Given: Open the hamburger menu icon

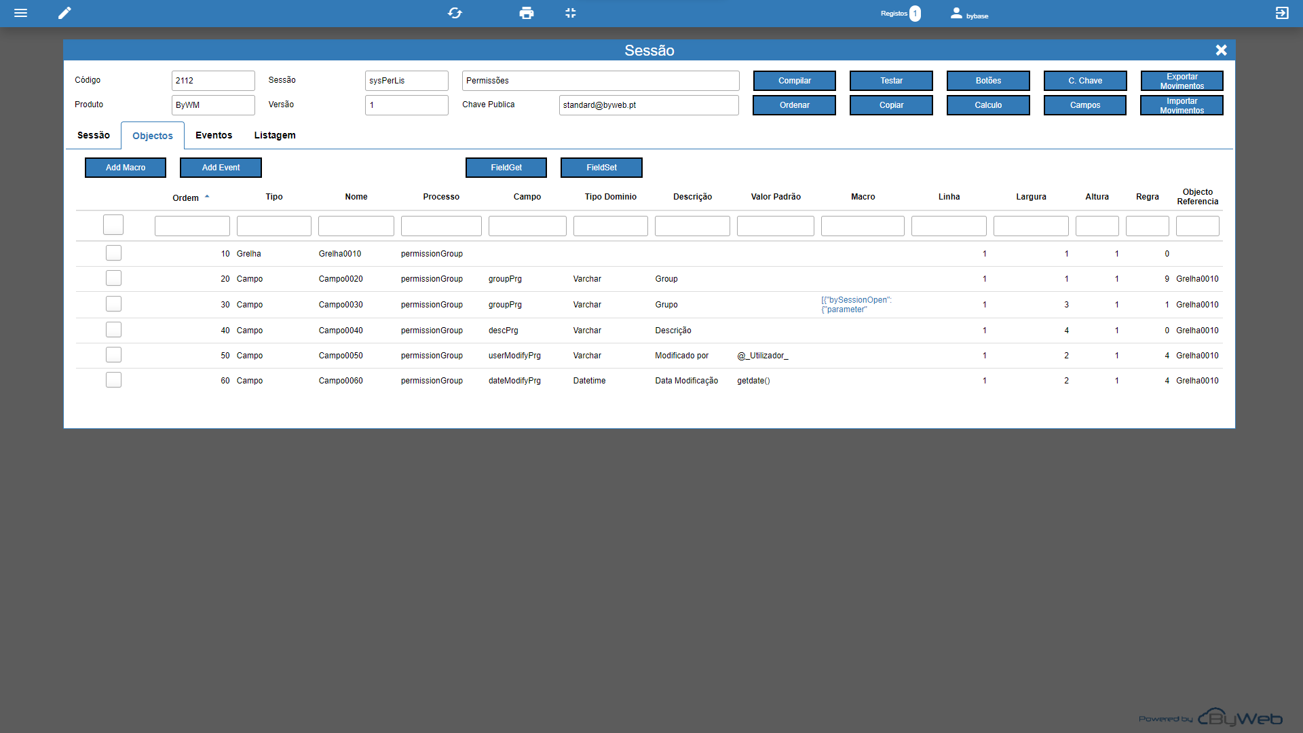Looking at the screenshot, I should pyautogui.click(x=20, y=13).
